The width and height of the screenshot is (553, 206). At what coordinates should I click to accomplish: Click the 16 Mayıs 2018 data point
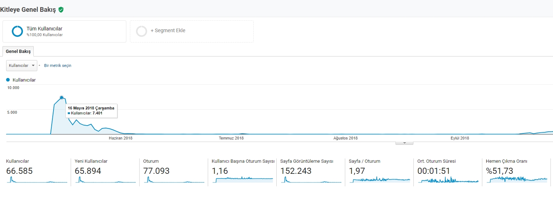[62, 97]
